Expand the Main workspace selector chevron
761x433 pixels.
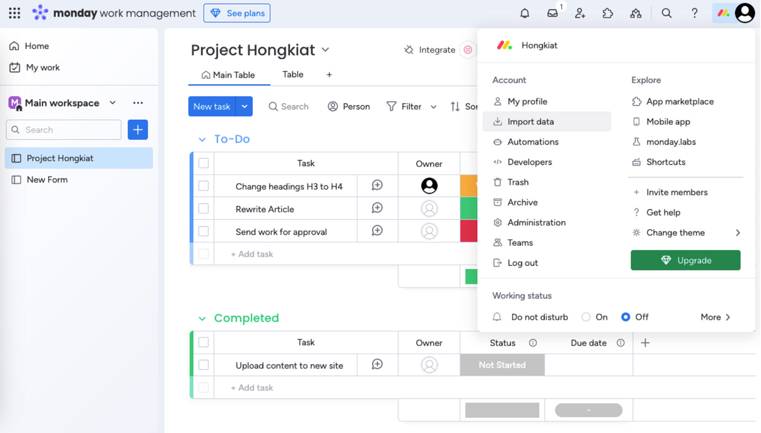tap(113, 103)
